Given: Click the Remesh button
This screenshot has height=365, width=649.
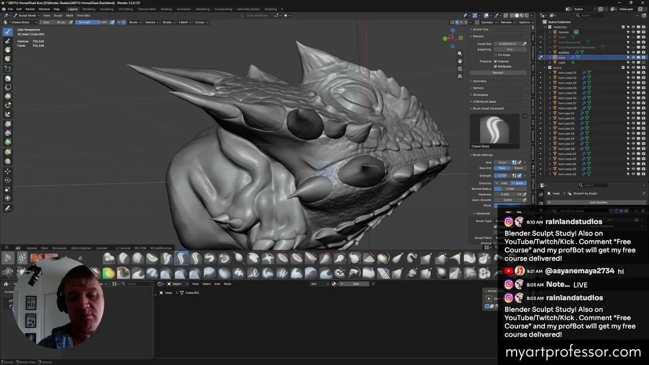Looking at the screenshot, I should 498,72.
